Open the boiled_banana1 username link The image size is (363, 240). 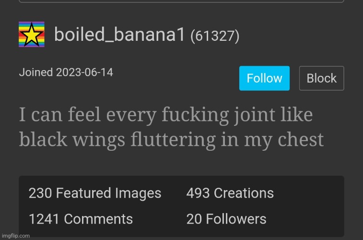tap(119, 35)
